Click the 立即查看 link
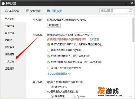 94,39
